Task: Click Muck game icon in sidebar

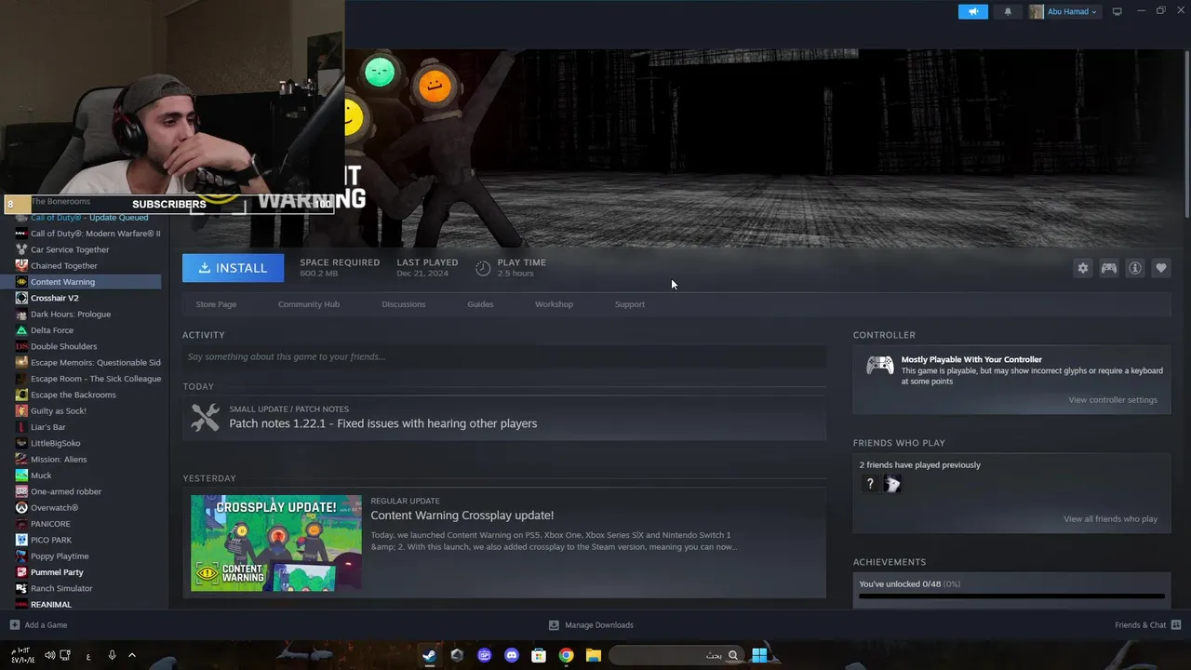Action: pyautogui.click(x=21, y=476)
